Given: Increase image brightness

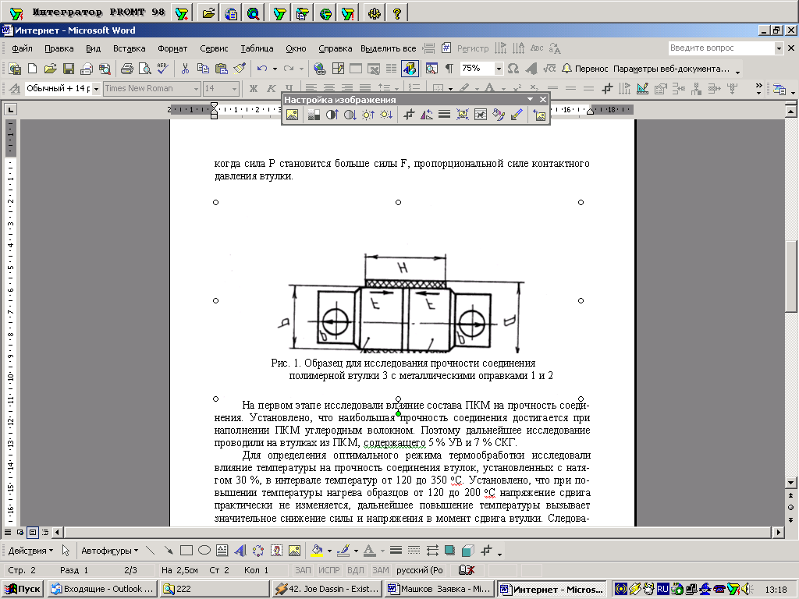Looking at the screenshot, I should coord(368,115).
